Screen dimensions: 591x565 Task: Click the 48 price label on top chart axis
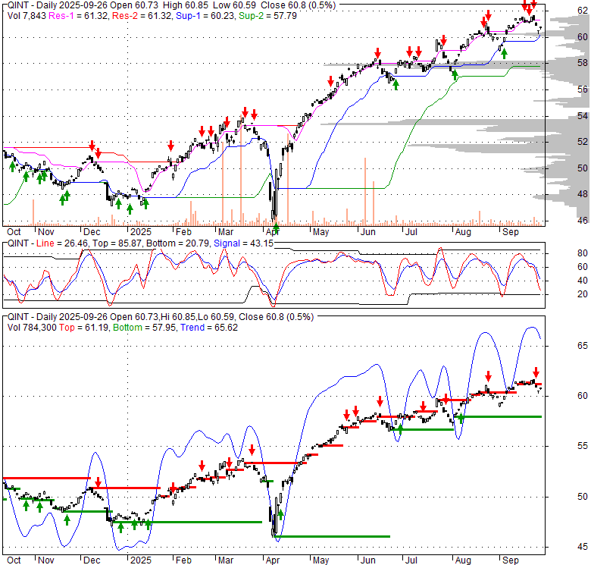click(583, 194)
